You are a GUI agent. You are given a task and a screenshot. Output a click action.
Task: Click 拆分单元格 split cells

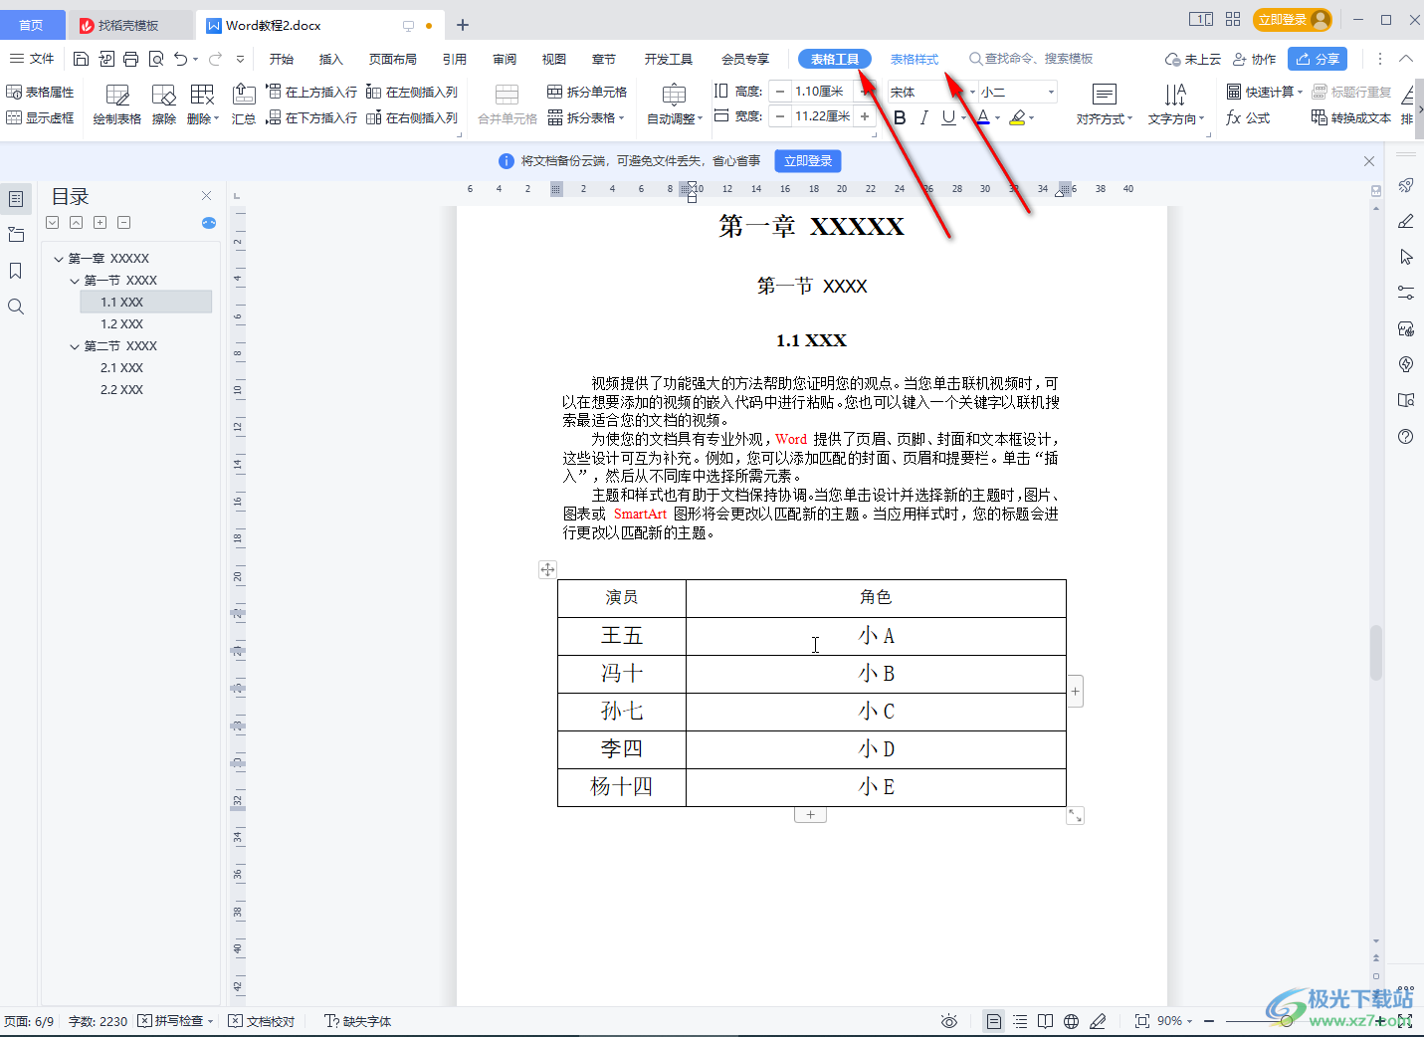click(587, 92)
